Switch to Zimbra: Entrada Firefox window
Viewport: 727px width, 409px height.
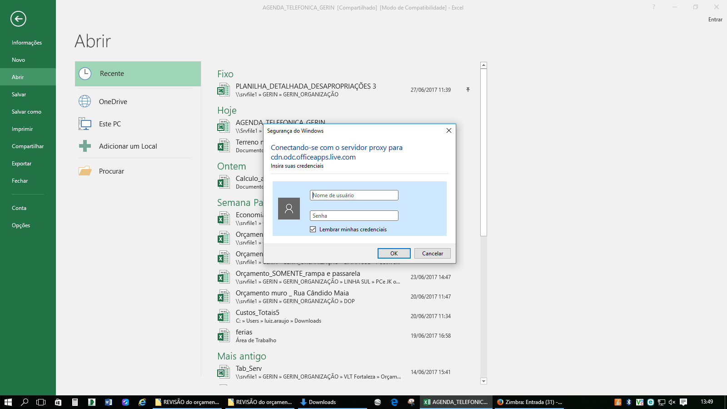coord(529,402)
